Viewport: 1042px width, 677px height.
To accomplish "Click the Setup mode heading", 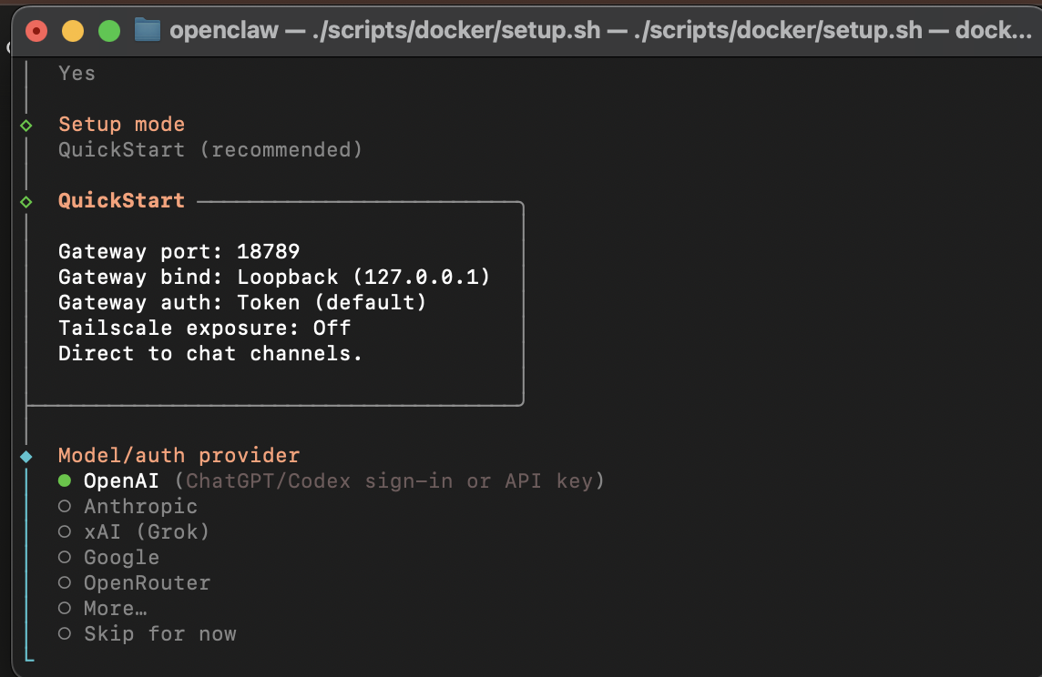I will pos(122,124).
